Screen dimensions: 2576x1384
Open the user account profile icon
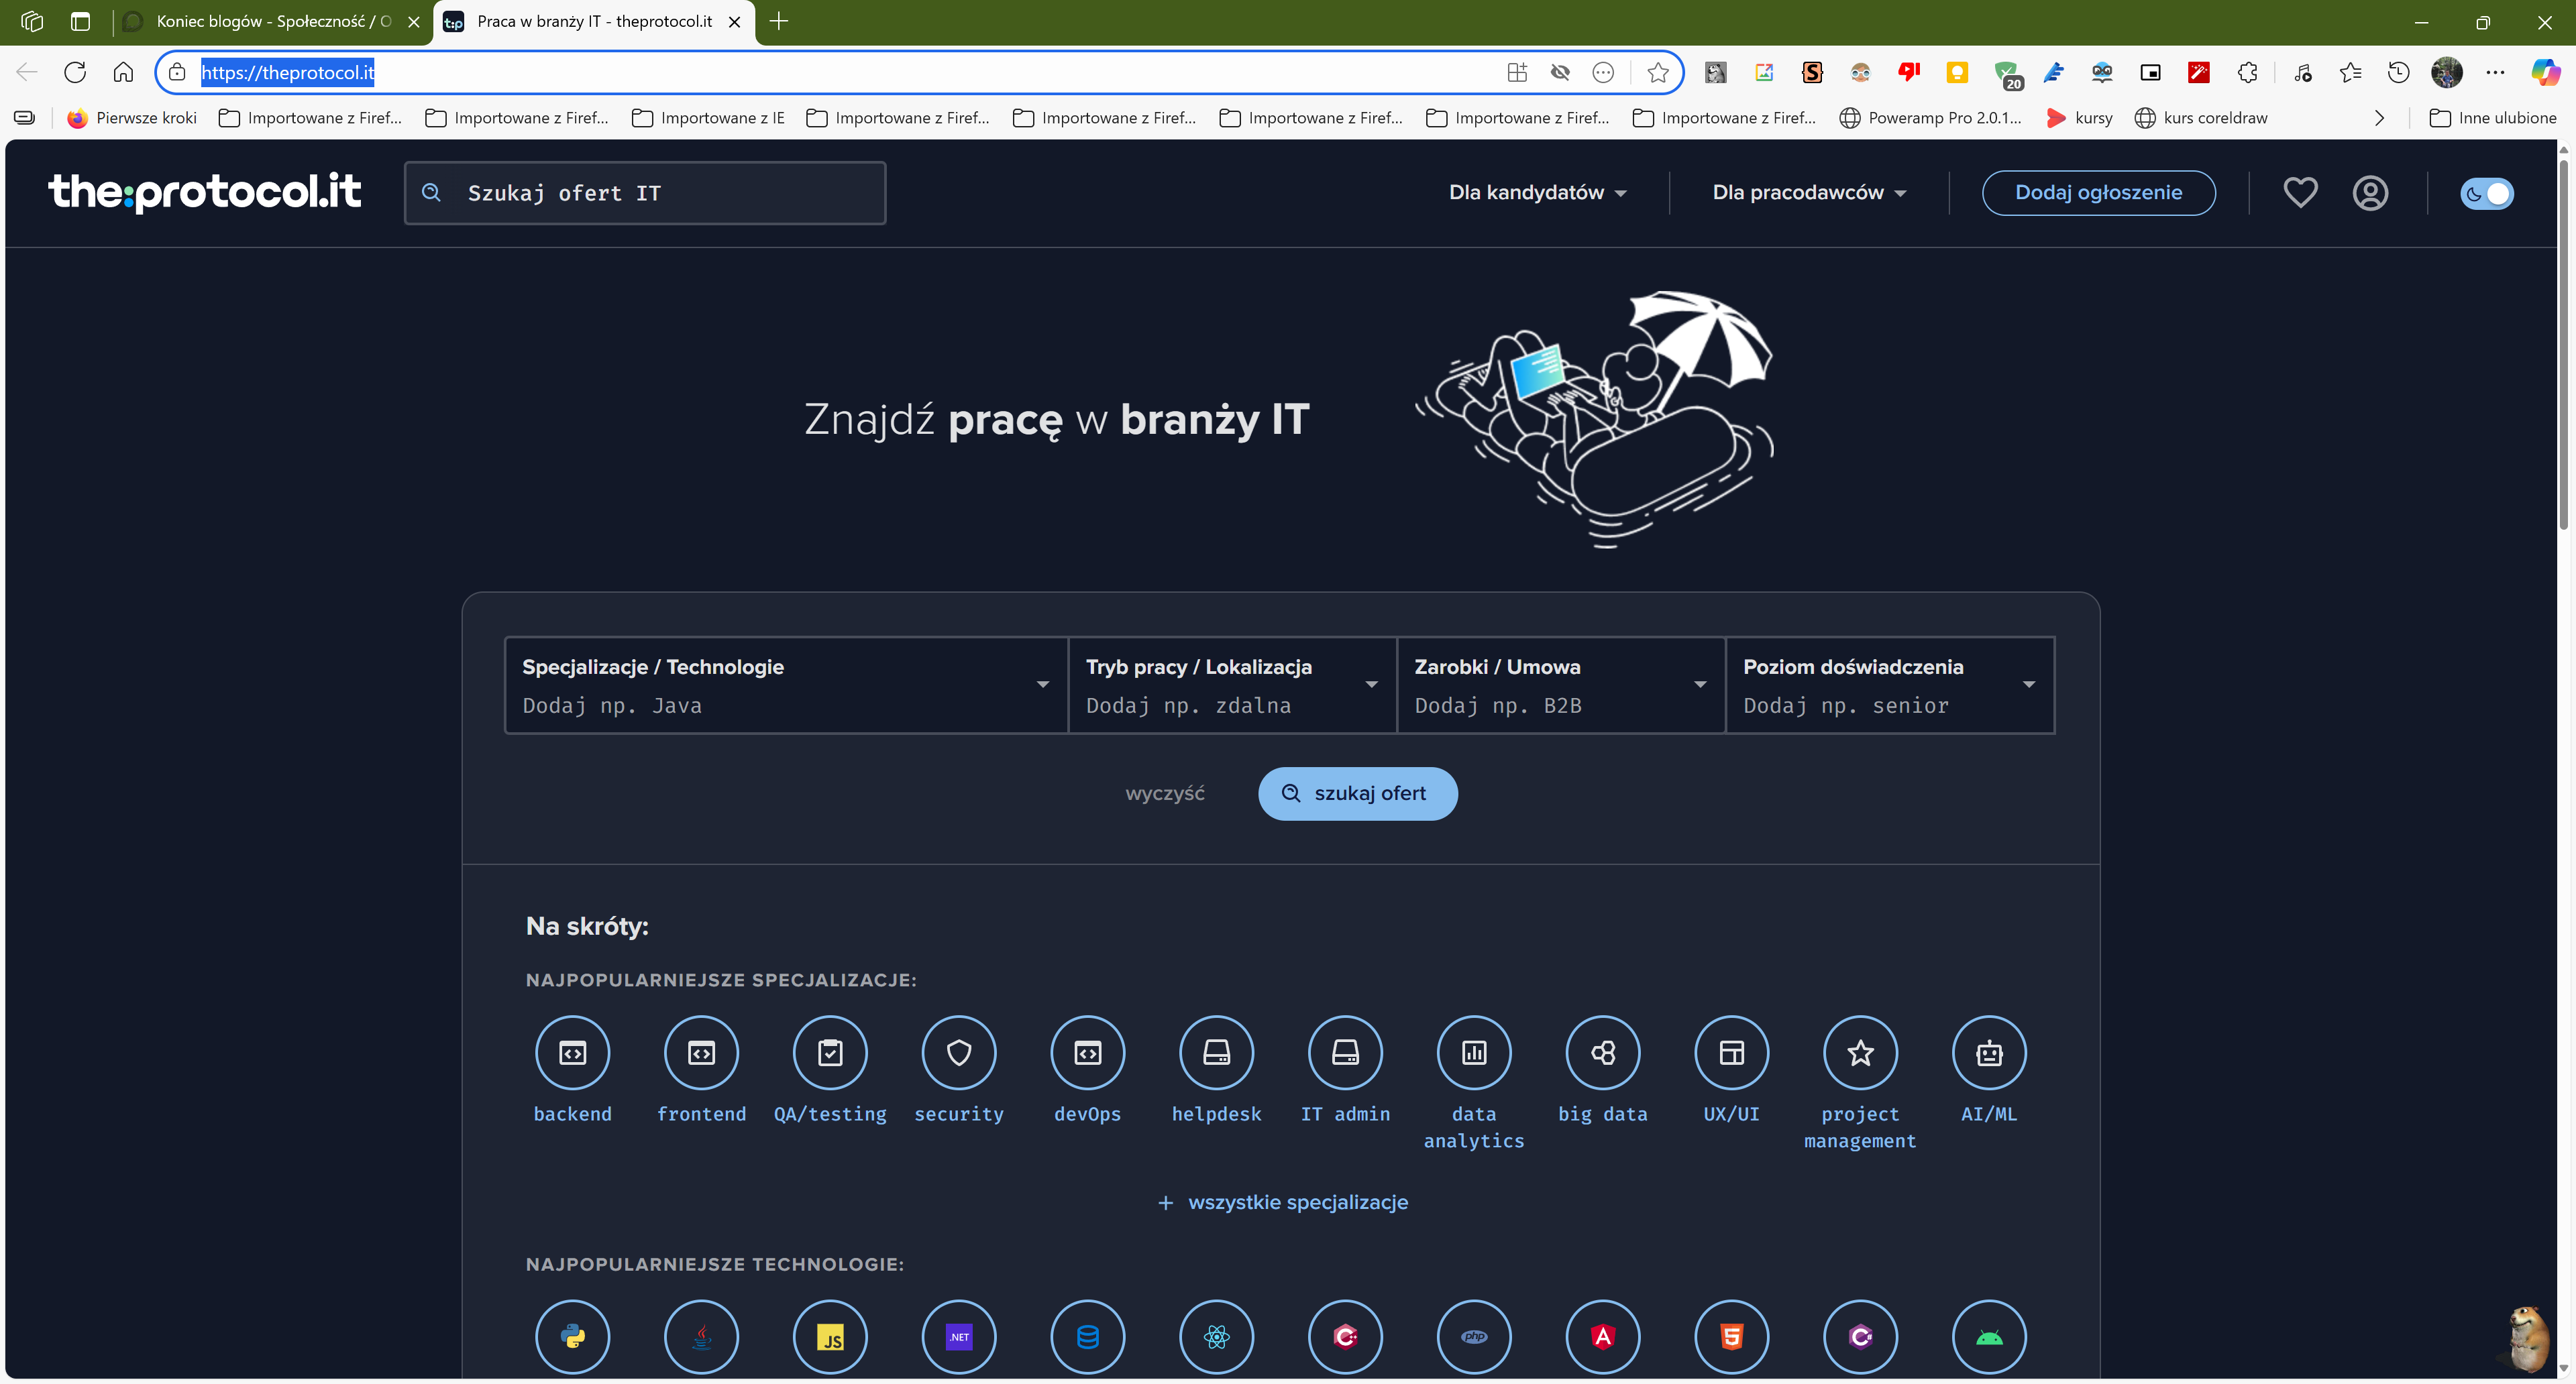(x=2370, y=192)
